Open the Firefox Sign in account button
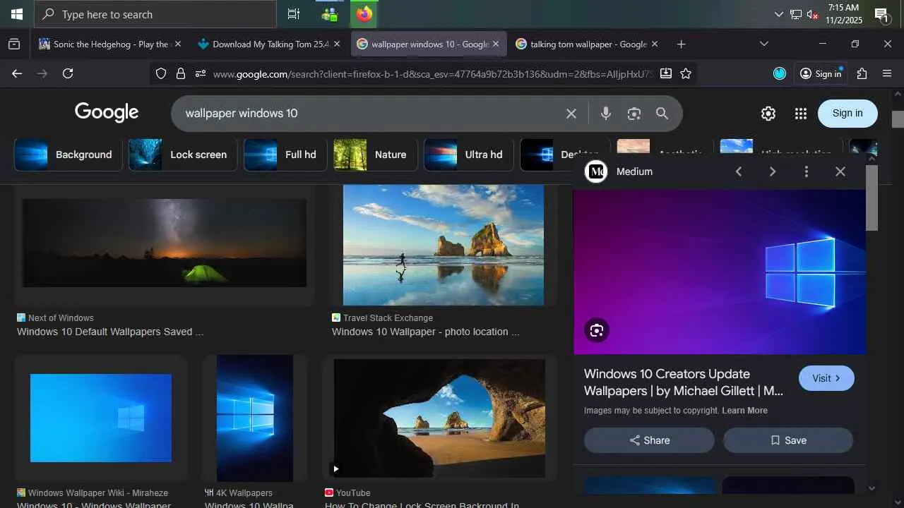Image resolution: width=904 pixels, height=508 pixels. point(821,73)
